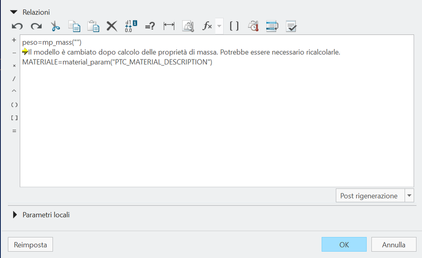Delete the selected relation line
The width and height of the screenshot is (422, 258).
(x=111, y=26)
